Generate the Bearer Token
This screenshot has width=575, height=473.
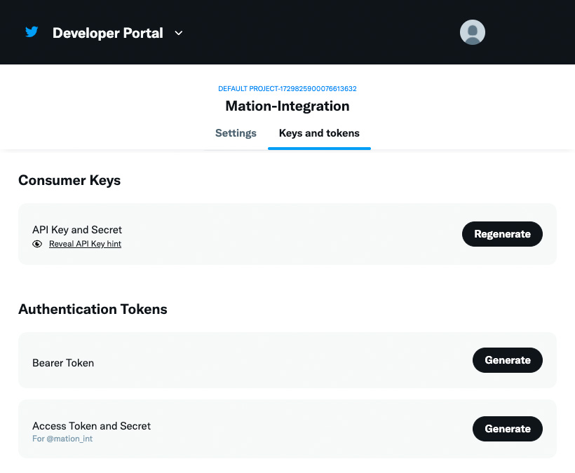507,360
